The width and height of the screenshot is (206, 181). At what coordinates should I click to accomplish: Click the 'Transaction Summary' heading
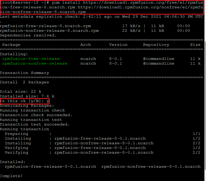point(25,73)
